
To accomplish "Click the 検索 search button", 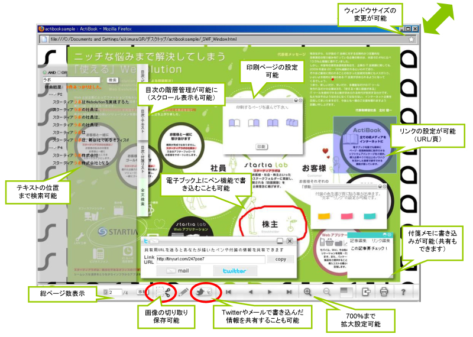I will [x=112, y=80].
